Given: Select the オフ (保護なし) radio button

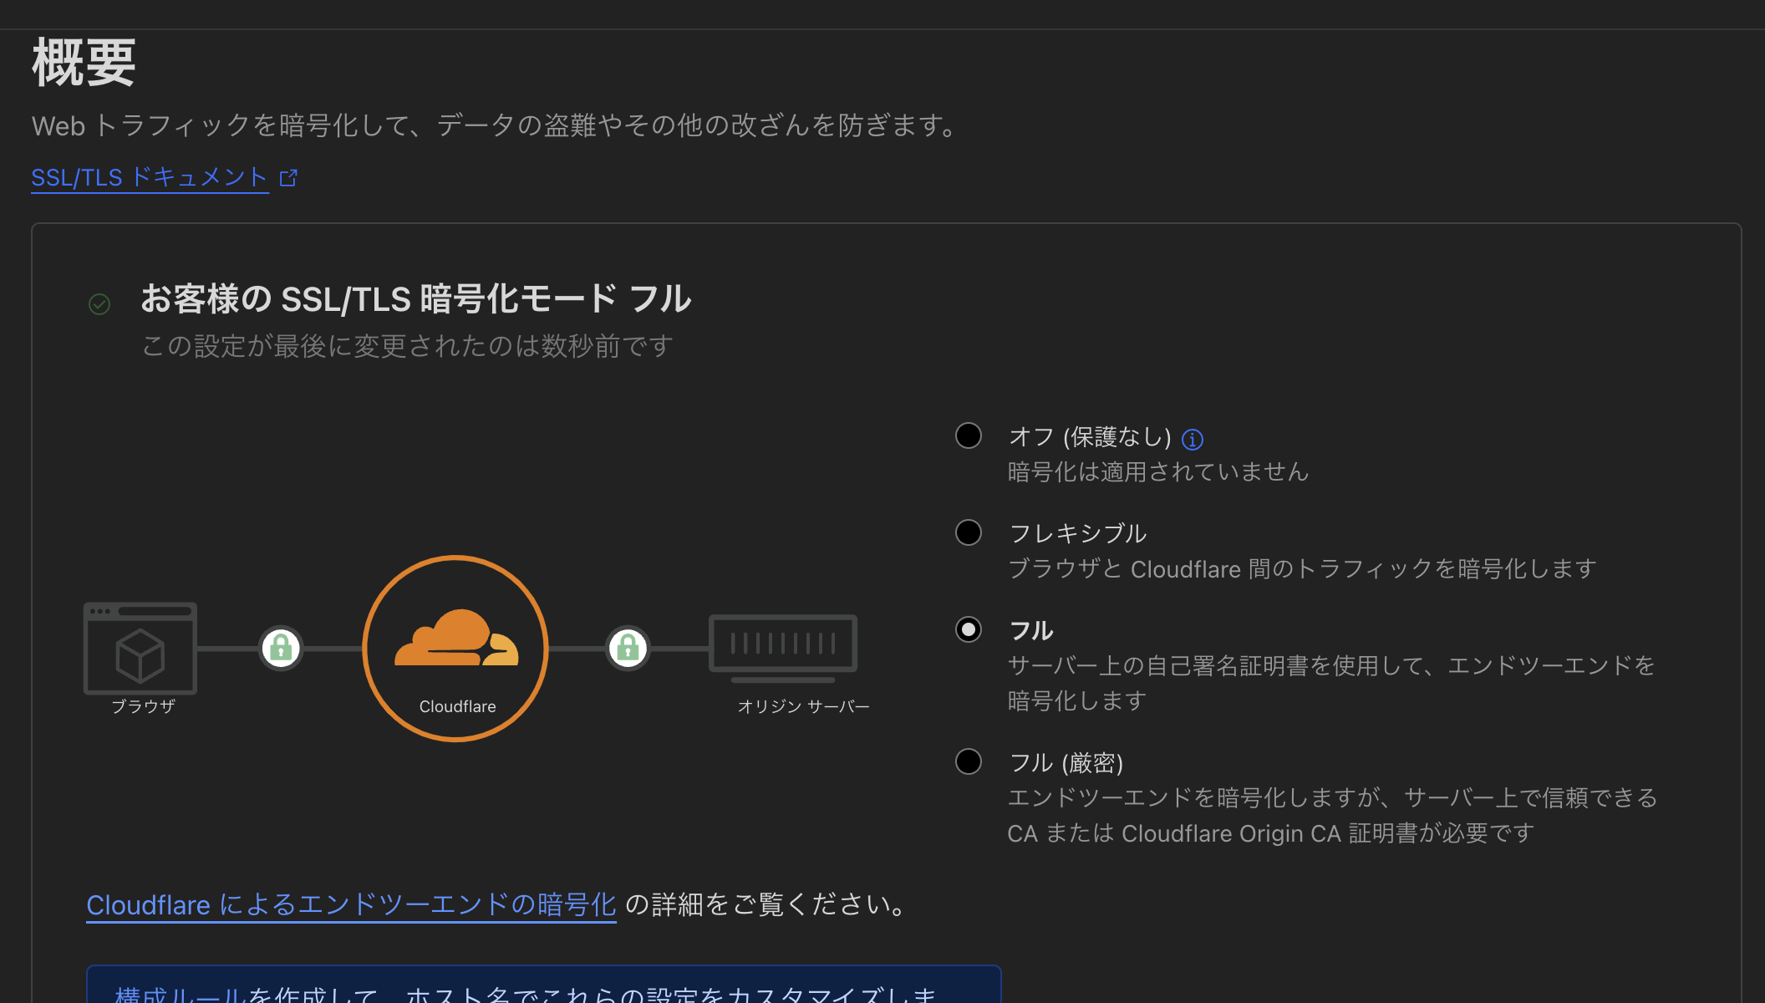Looking at the screenshot, I should [968, 435].
